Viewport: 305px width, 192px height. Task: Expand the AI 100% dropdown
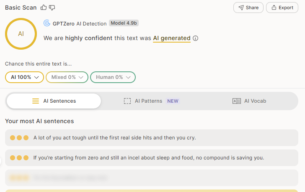click(24, 77)
